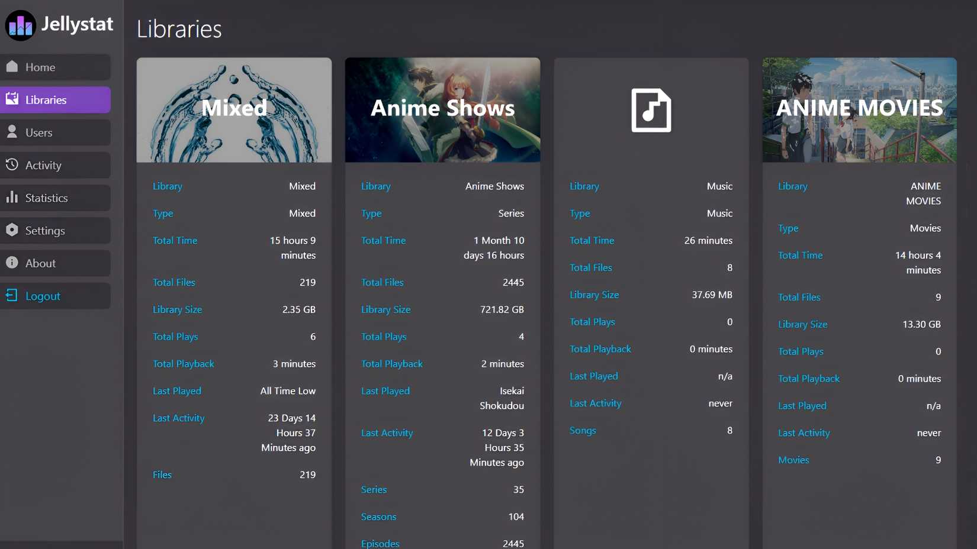Image resolution: width=977 pixels, height=549 pixels.
Task: Click the Jellystat title text
Action: click(x=77, y=24)
